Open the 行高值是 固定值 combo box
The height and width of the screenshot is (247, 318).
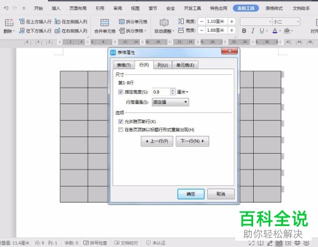[x=170, y=102]
